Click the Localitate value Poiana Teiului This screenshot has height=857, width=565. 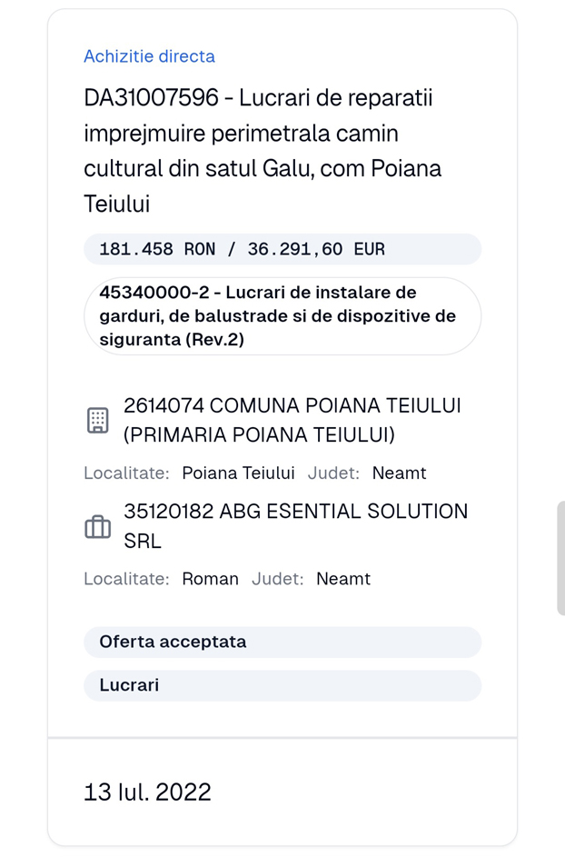coord(238,473)
